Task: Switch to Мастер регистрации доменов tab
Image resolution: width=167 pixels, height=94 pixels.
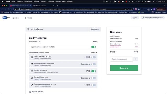Action: click(x=20, y=6)
